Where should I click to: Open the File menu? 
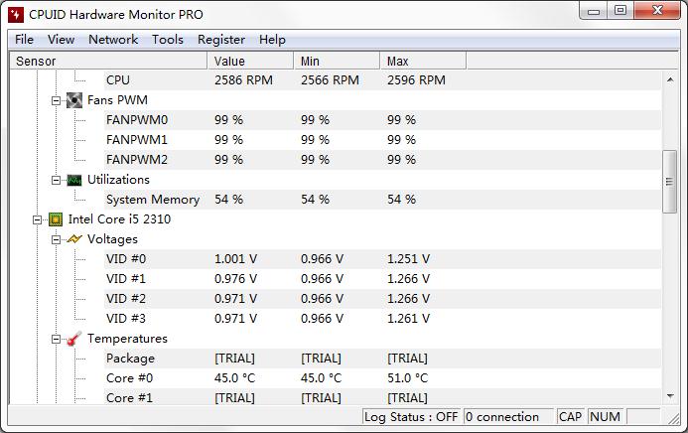coord(24,40)
